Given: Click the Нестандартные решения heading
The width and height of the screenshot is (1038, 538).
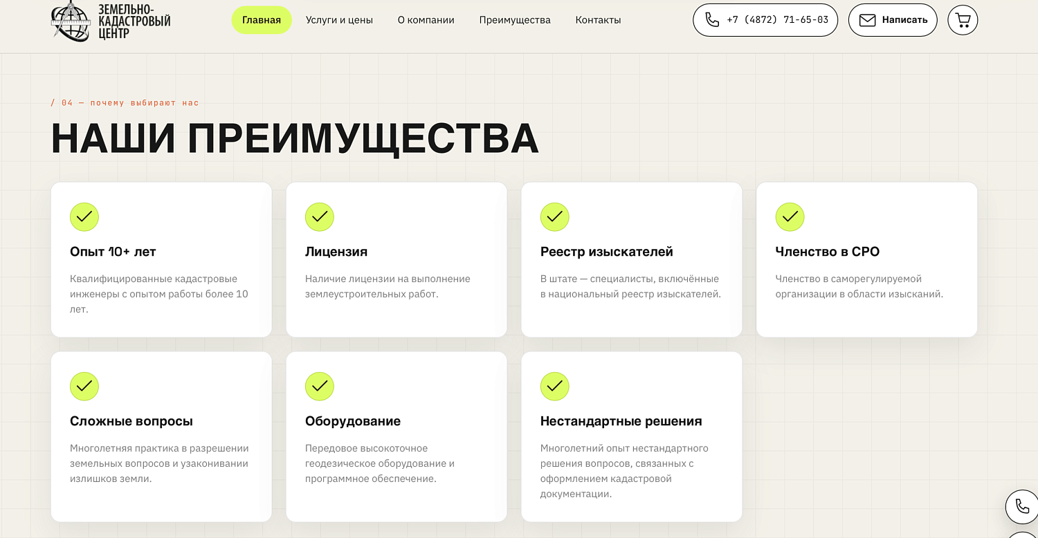Looking at the screenshot, I should coord(621,421).
